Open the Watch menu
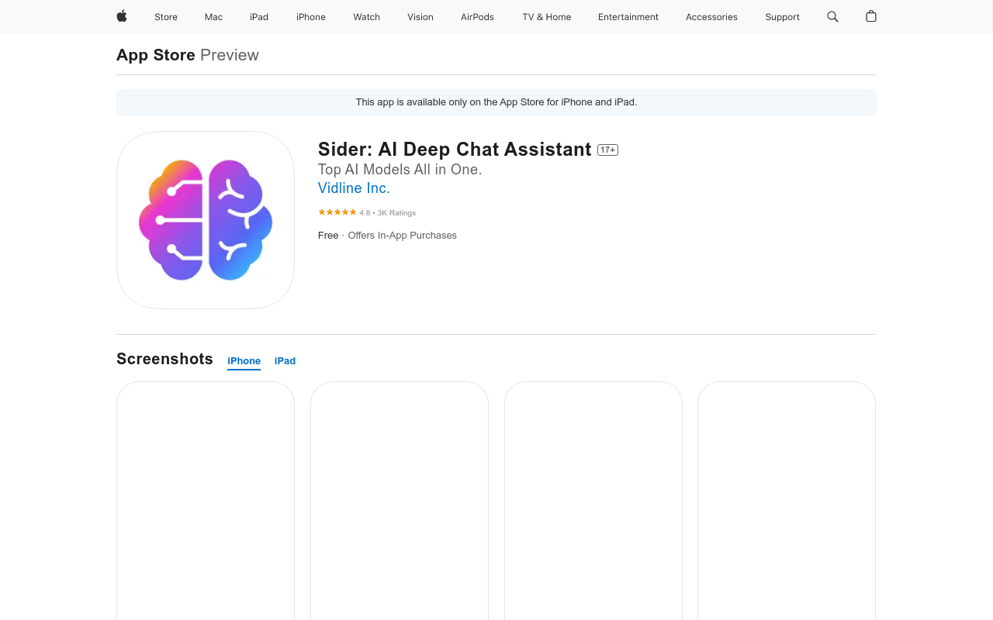 pos(367,17)
